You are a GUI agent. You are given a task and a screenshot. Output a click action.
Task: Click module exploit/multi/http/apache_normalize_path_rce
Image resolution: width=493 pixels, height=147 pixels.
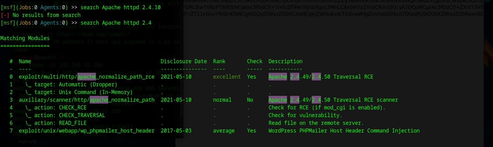(x=87, y=77)
